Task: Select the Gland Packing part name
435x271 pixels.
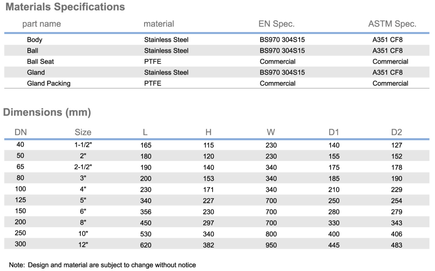Action: point(48,83)
